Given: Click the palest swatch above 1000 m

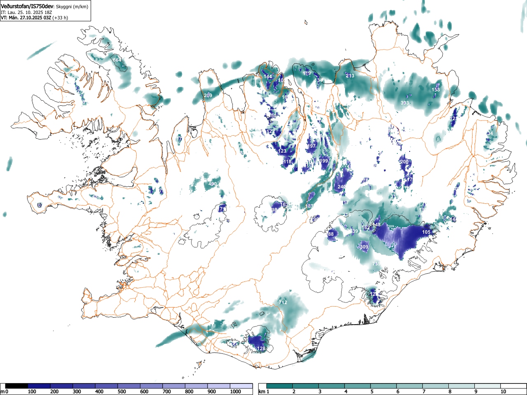Looking at the screenshot, I should [241, 386].
